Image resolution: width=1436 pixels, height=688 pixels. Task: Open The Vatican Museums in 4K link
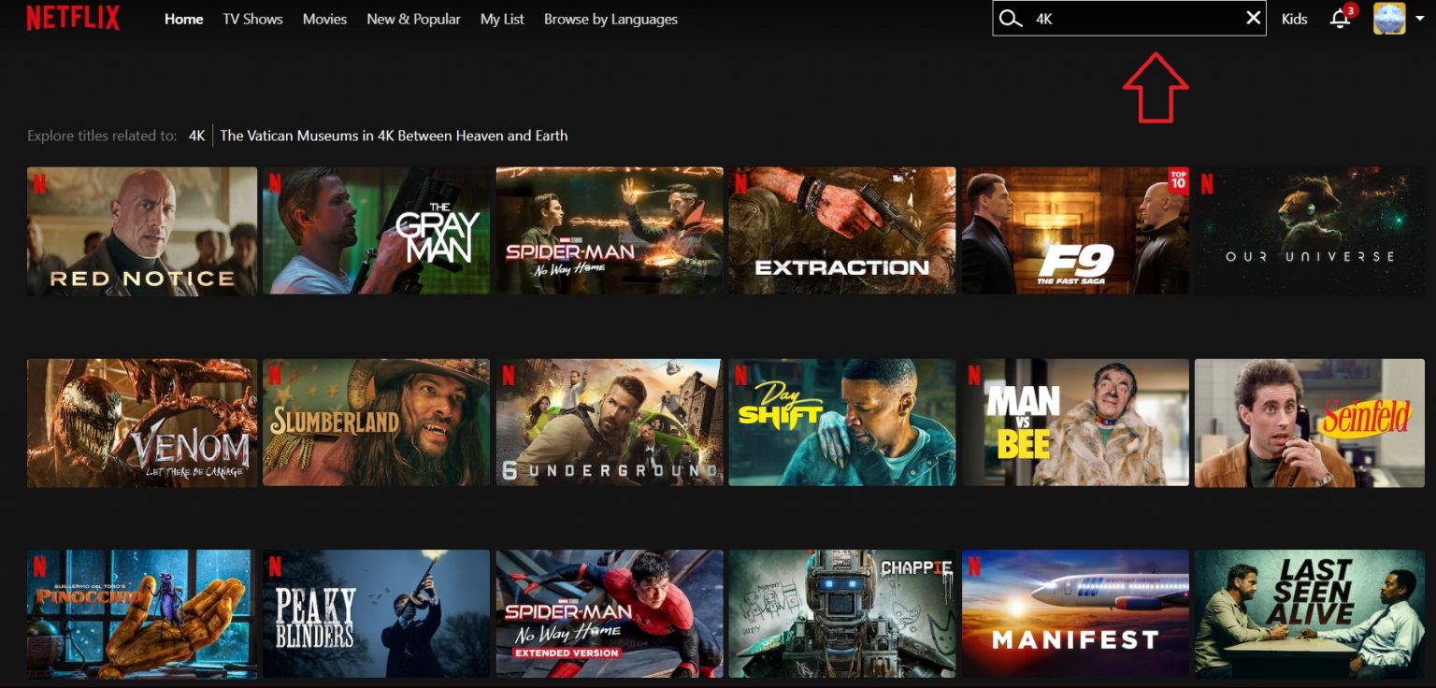click(x=394, y=136)
